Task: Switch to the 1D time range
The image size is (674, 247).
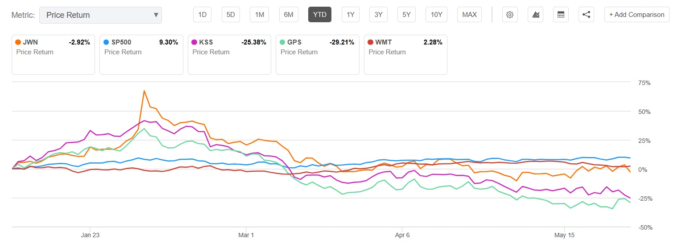Action: click(x=202, y=15)
